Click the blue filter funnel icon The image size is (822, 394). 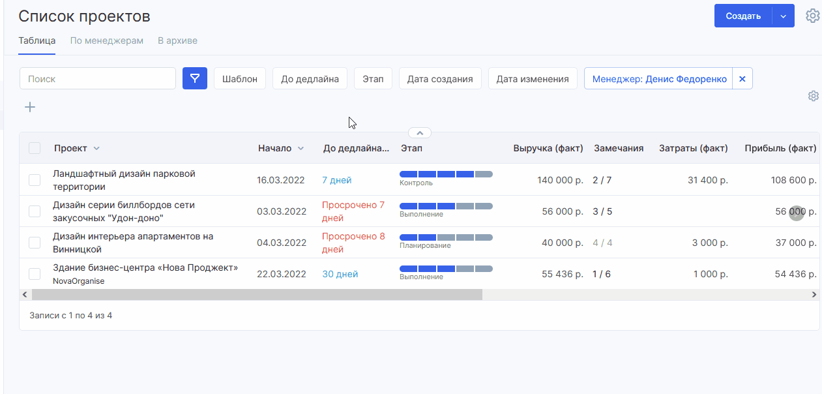(x=195, y=78)
